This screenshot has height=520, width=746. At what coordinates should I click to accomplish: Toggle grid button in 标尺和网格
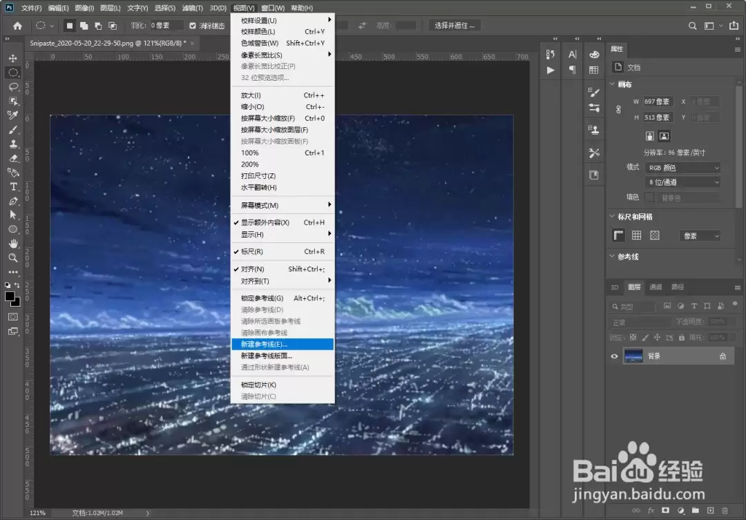tap(637, 235)
